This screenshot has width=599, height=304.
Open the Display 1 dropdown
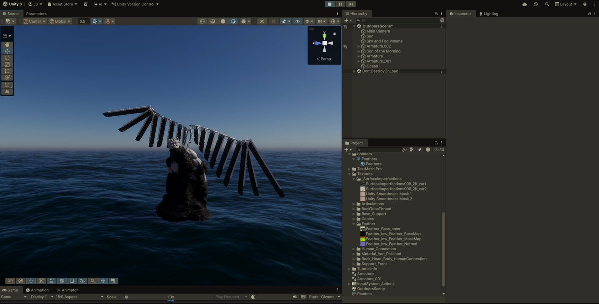pos(42,297)
